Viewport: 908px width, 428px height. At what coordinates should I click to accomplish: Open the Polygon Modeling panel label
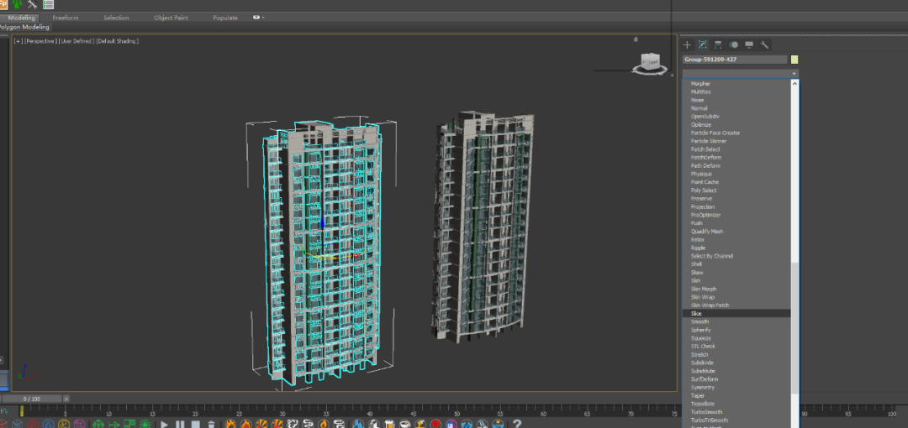tap(25, 27)
